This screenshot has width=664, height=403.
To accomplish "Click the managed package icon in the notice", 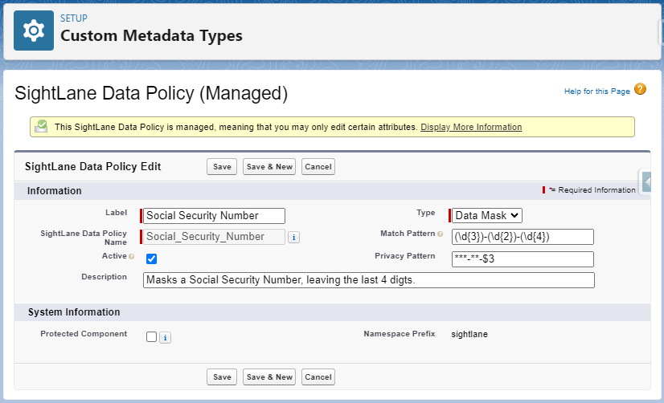I will tap(41, 126).
